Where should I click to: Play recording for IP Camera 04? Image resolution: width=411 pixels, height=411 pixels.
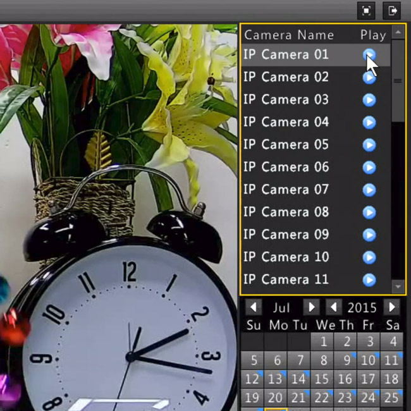pos(369,123)
